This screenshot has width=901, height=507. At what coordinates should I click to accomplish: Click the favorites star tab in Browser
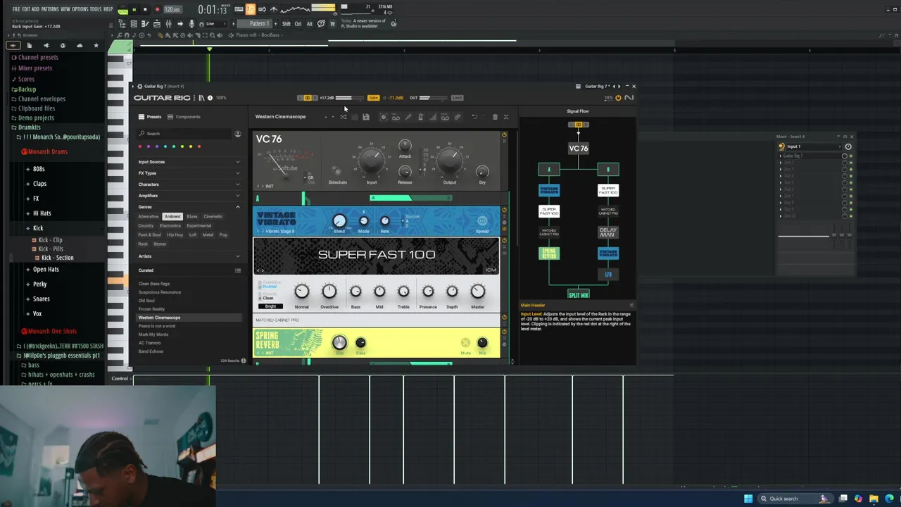tap(96, 45)
